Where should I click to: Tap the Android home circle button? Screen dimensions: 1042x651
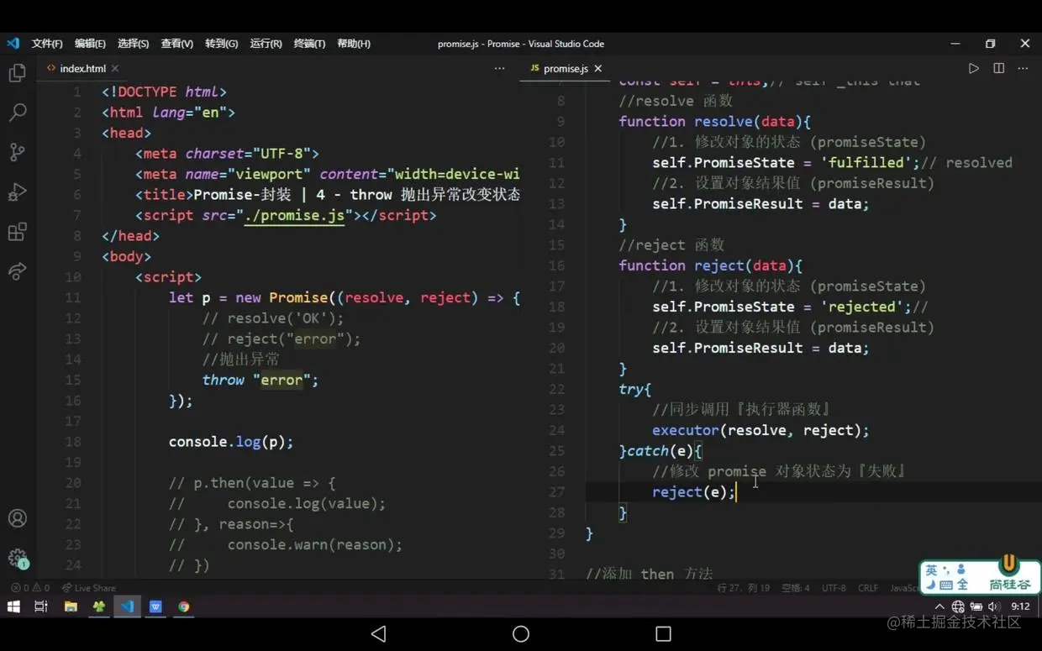521,633
